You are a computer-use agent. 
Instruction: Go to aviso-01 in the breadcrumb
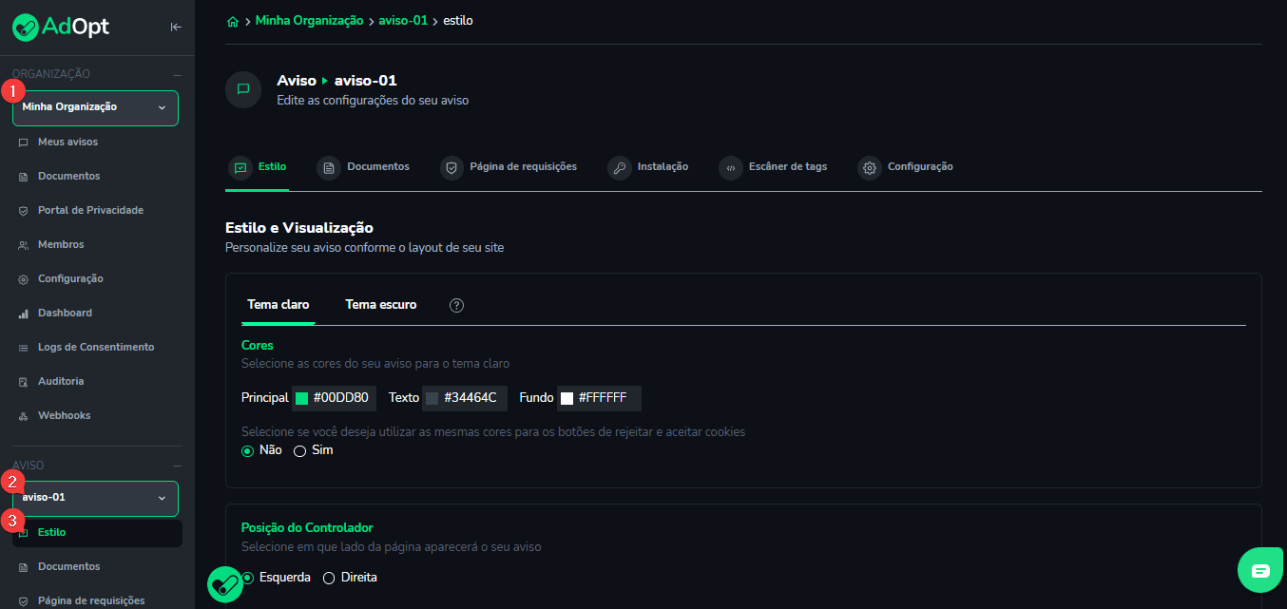tap(403, 21)
